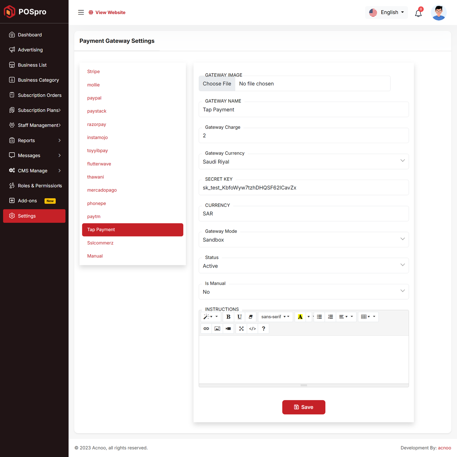Toggle bold formatting in Instructions editor
Screen dimensions: 457x457
coord(228,317)
